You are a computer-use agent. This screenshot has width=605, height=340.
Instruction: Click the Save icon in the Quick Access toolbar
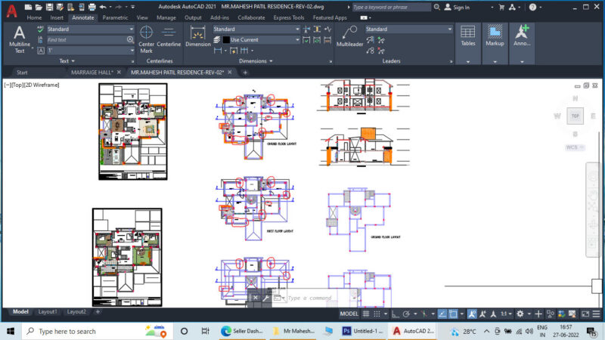pos(49,7)
